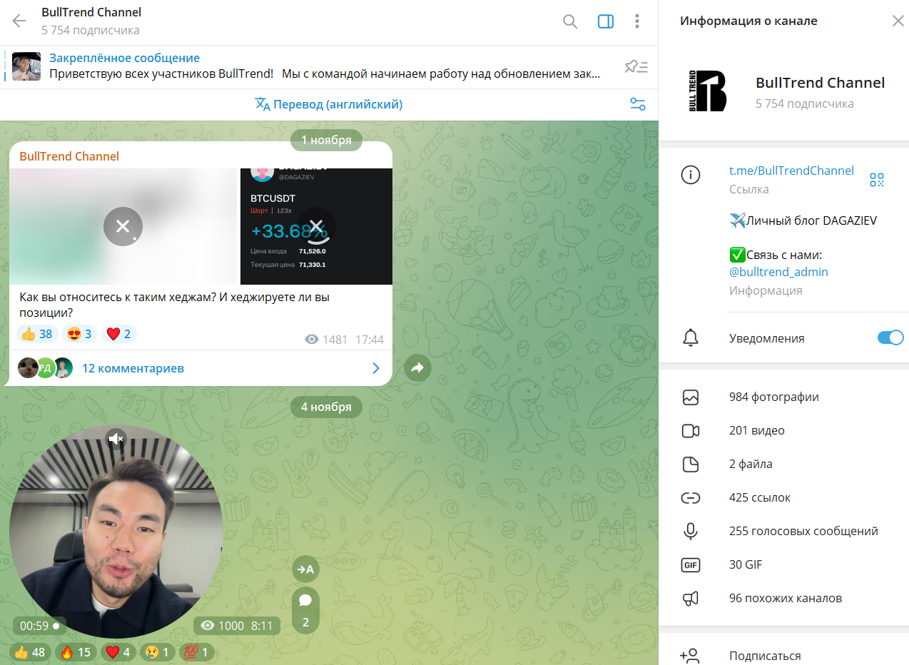Click the translate arrow-A button by video
909x665 pixels.
tap(305, 569)
